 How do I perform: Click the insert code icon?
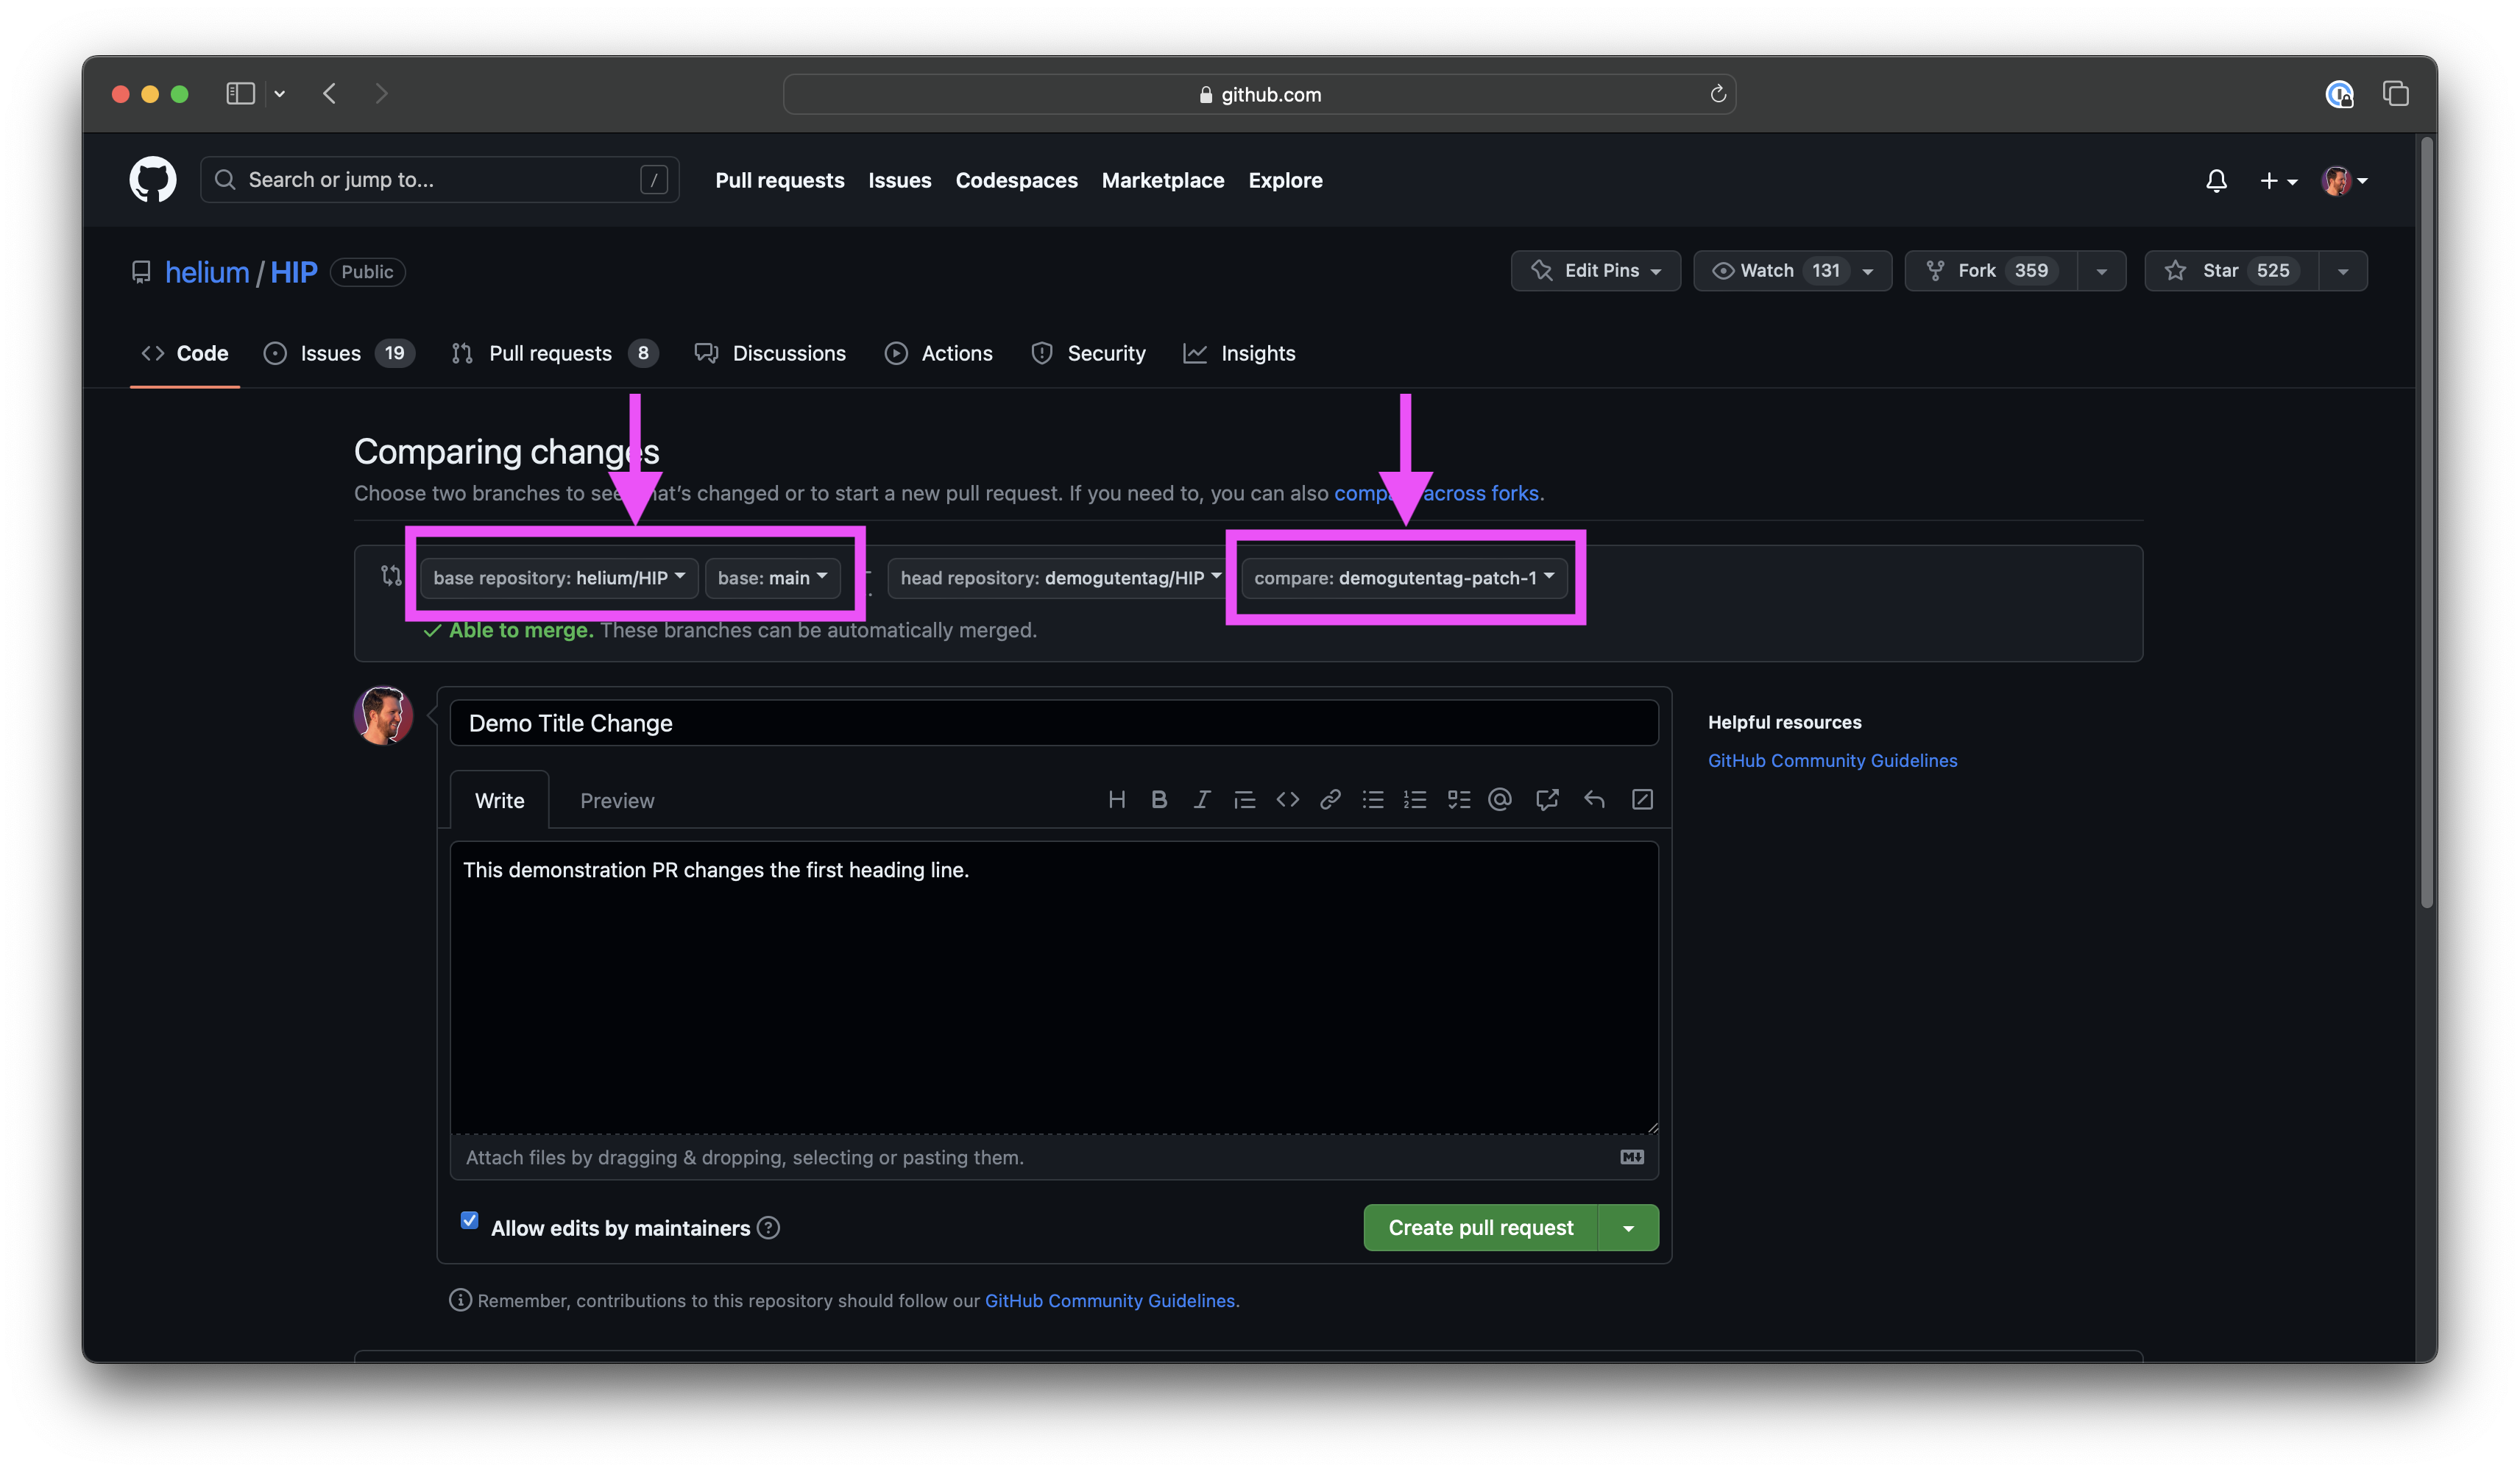tap(1287, 799)
